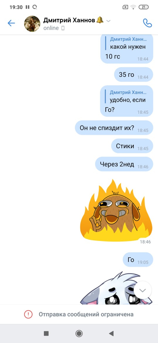158x343 pixels.
Task: Tap "Отправка сообщений ограничена" notice text
Action: click(86, 314)
